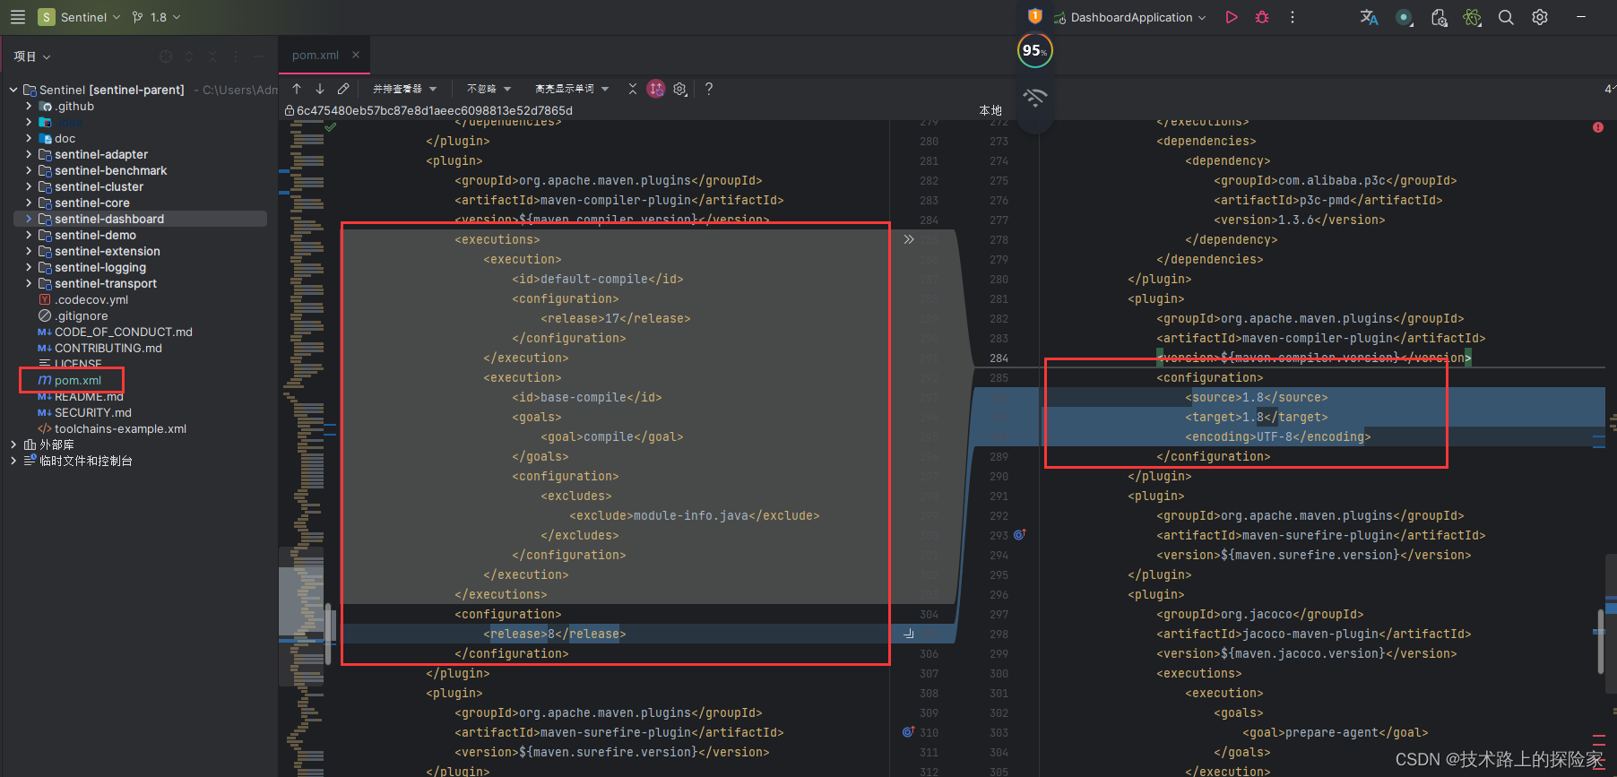Switch to the pom.xml editor tab
1617x777 pixels.
316,55
